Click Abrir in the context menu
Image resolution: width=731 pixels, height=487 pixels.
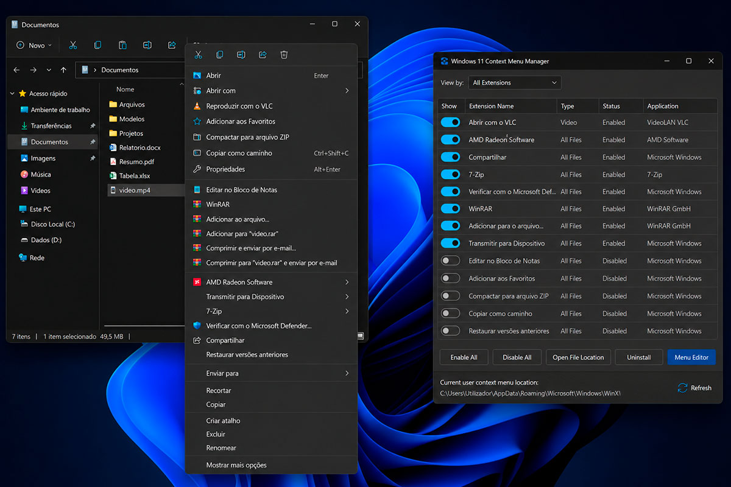(271, 75)
